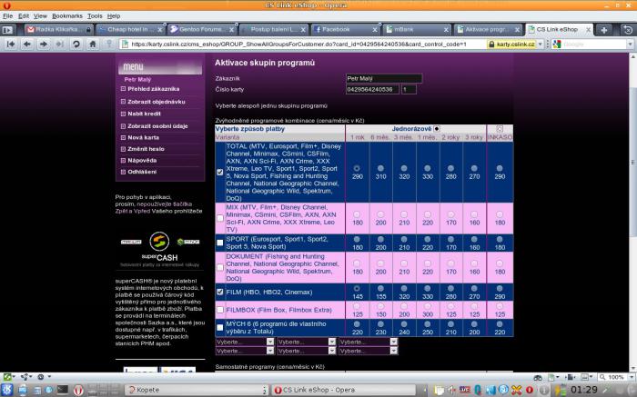Click the volume tray icon
The height and width of the screenshot is (397, 637).
(452, 390)
